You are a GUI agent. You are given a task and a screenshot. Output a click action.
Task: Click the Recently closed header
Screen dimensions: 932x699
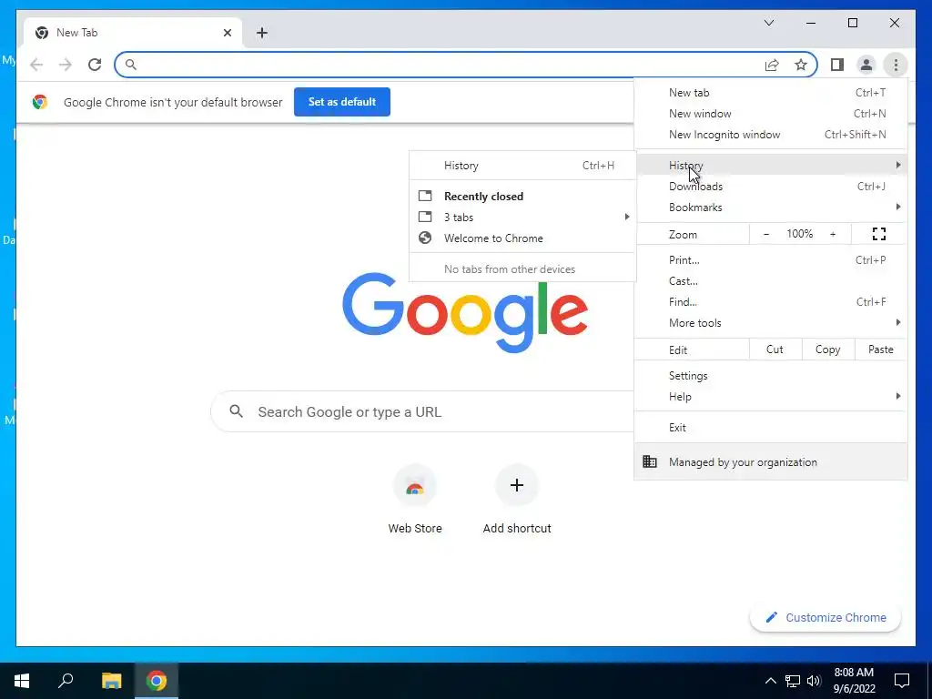point(483,197)
